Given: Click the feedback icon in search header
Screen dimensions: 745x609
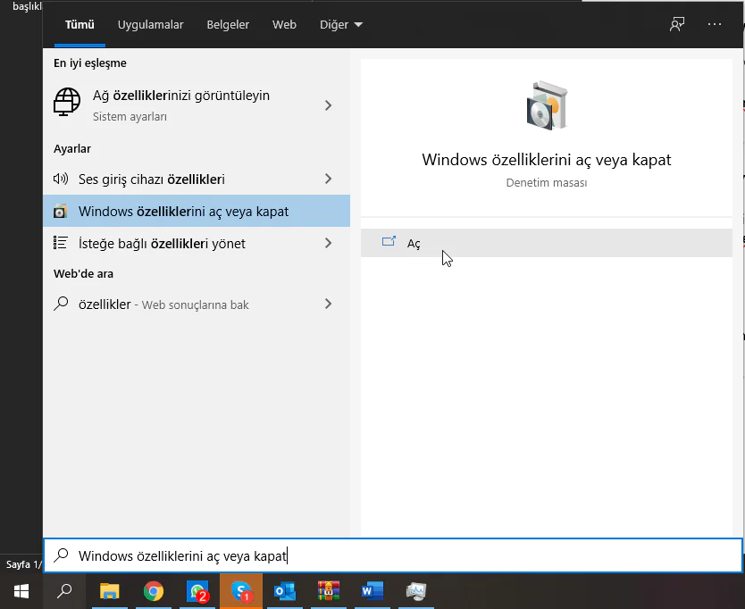Looking at the screenshot, I should click(x=677, y=24).
